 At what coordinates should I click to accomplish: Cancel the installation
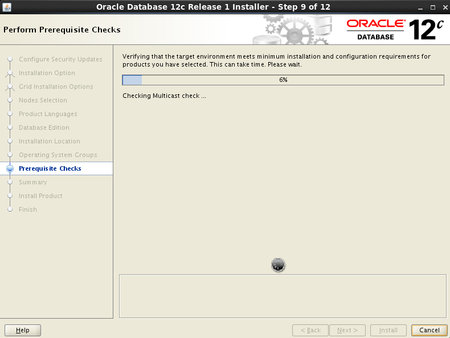pos(429,330)
